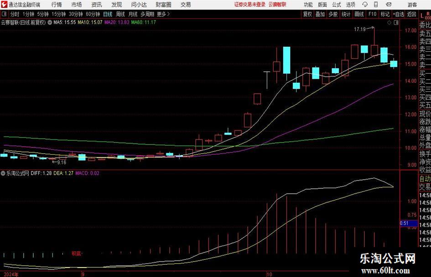Switch to 5分钟 period
The height and width of the screenshot is (277, 431).
pyautogui.click(x=42, y=14)
